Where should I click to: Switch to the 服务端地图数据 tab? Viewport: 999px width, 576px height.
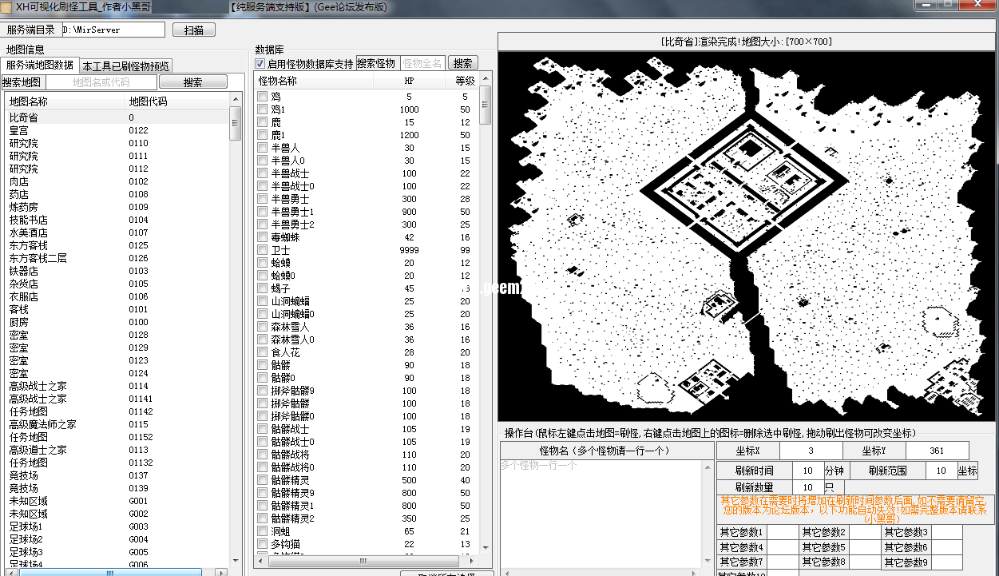click(41, 65)
